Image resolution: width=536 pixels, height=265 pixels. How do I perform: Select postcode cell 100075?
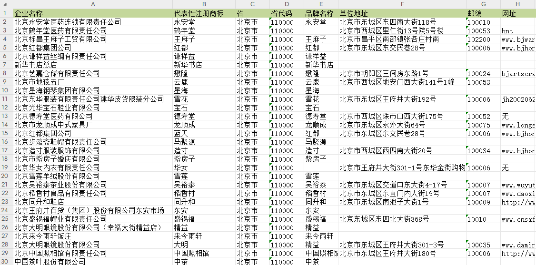[x=483, y=125]
